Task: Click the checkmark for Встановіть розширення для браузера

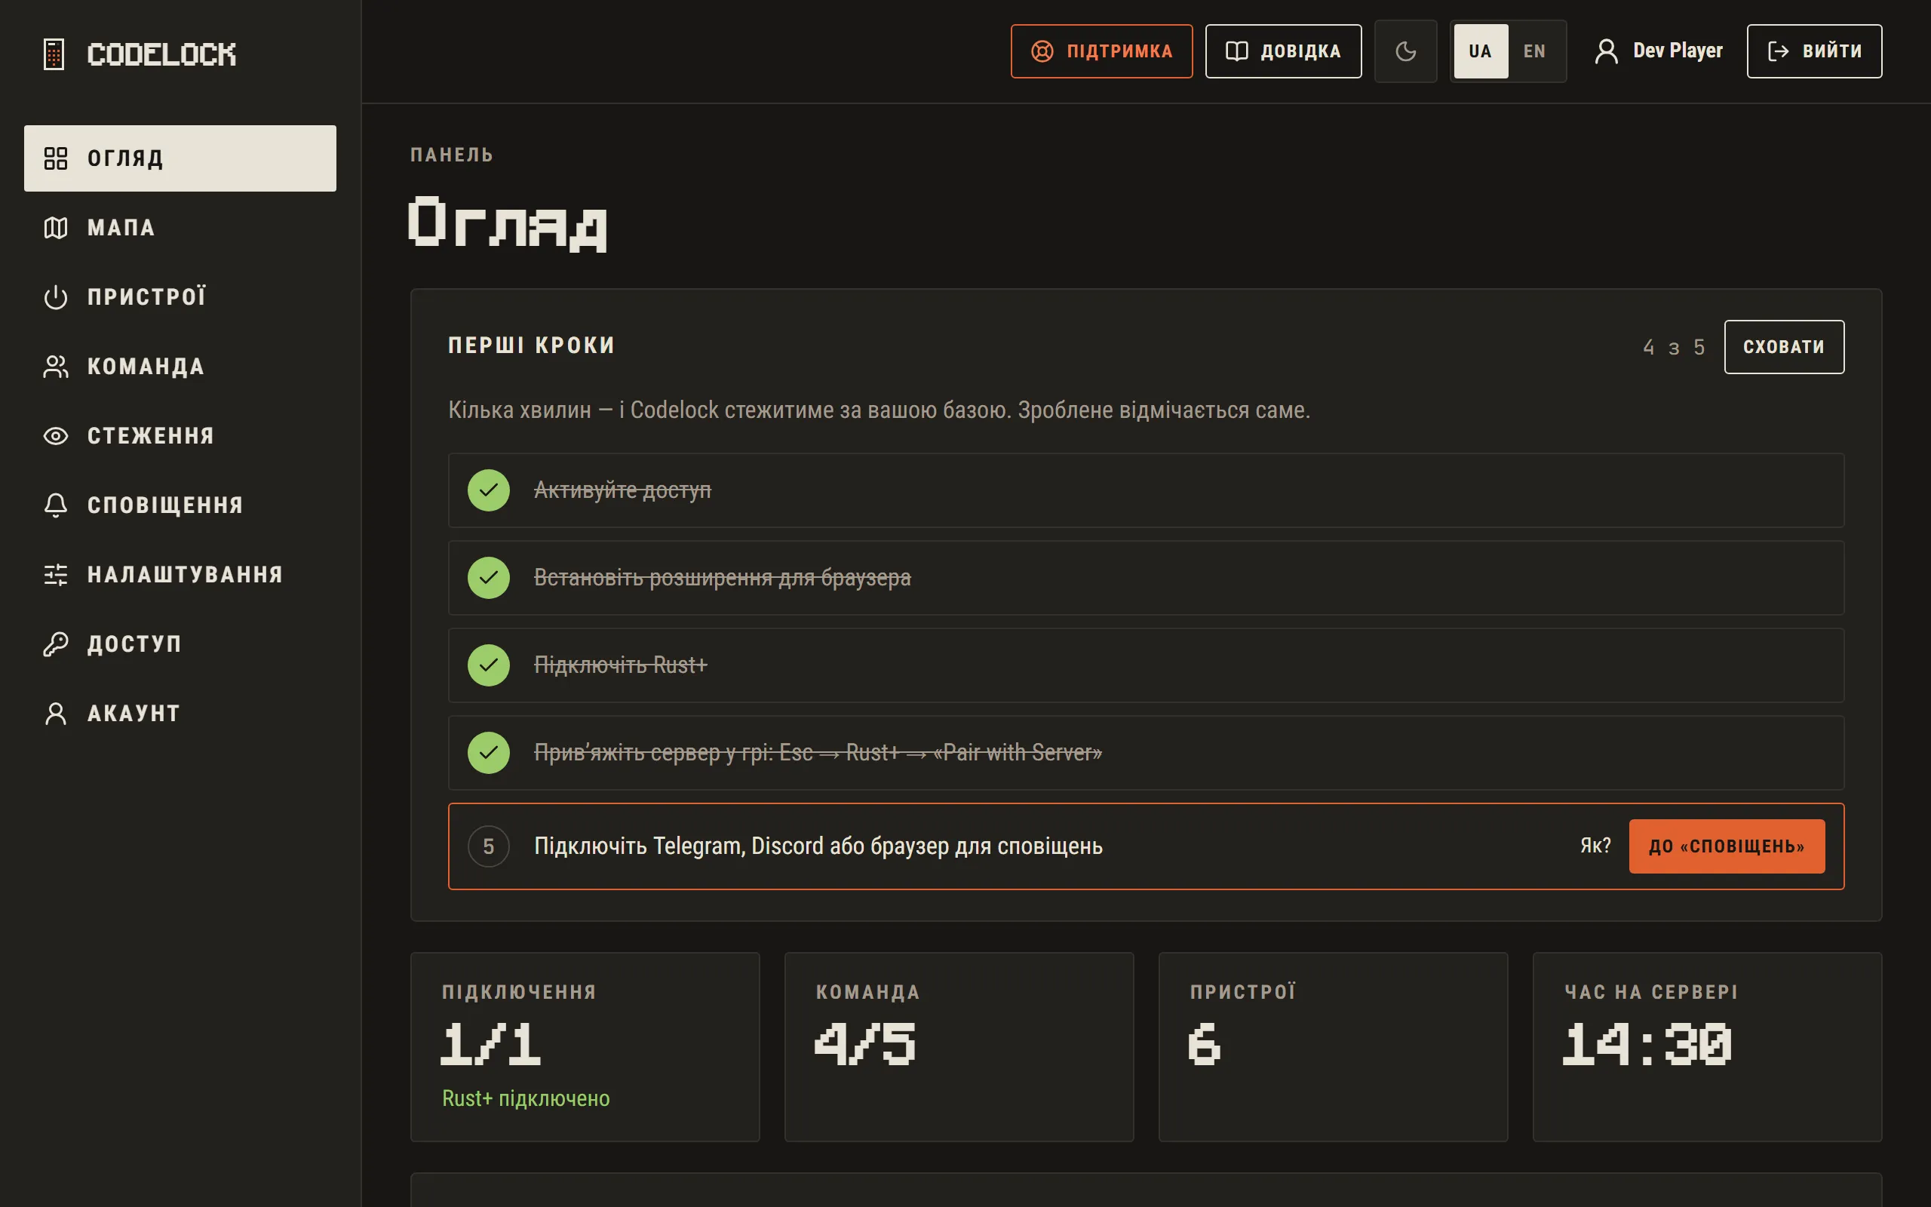Action: pyautogui.click(x=488, y=578)
